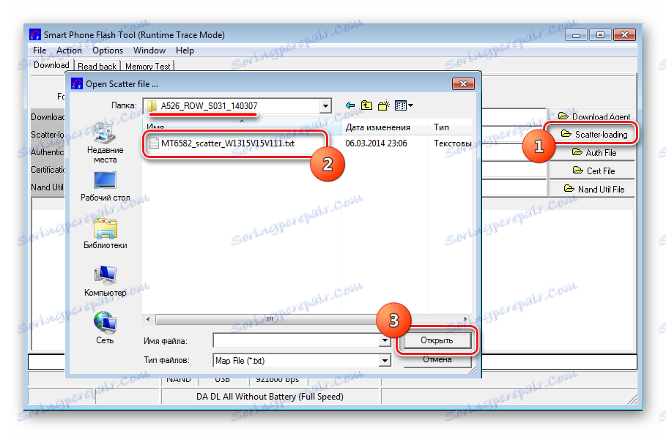Screen dimensions: 666x434
Task: Click the horizontal scrollbar thumb in file list
Action: 270,319
